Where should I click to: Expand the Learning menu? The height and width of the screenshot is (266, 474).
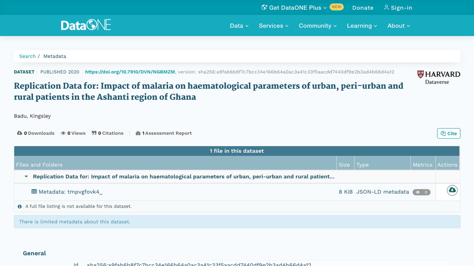tap(362, 25)
